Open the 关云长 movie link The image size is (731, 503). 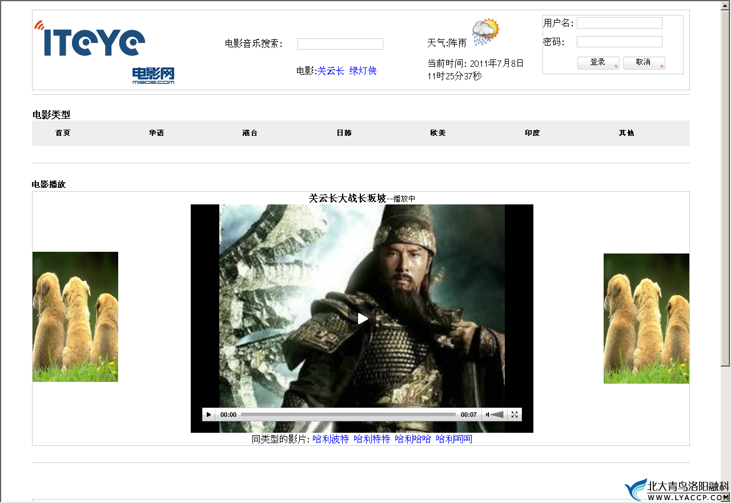point(331,71)
